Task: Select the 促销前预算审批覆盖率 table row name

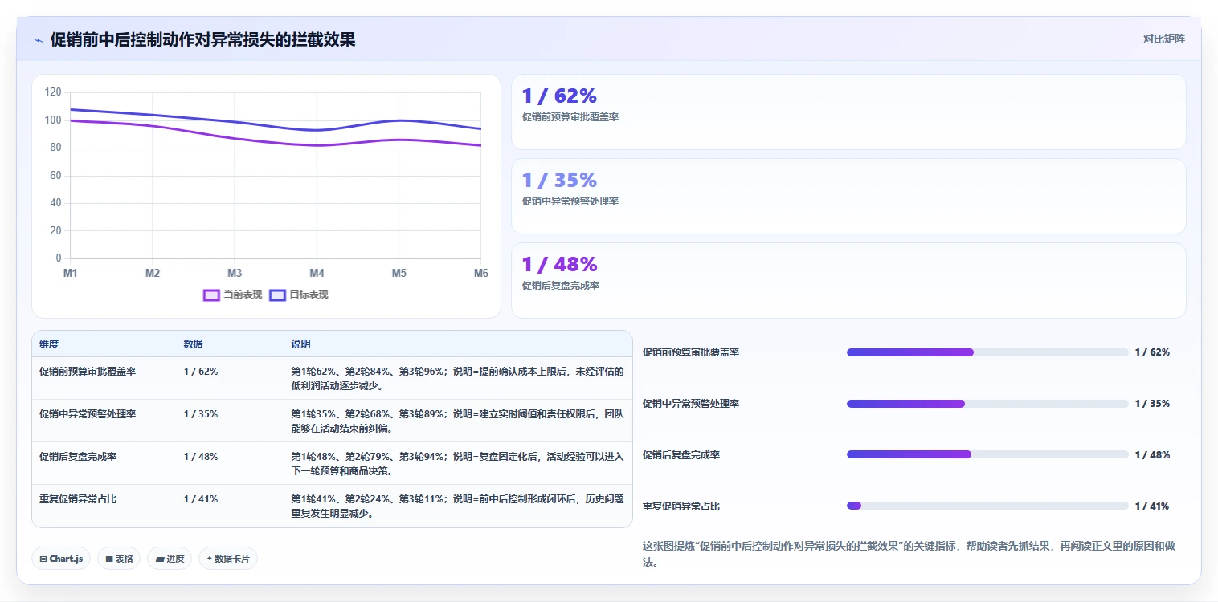Action: pyautogui.click(x=88, y=372)
